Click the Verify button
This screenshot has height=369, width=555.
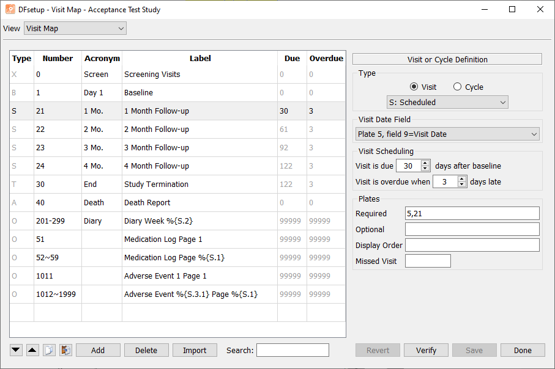(x=426, y=350)
